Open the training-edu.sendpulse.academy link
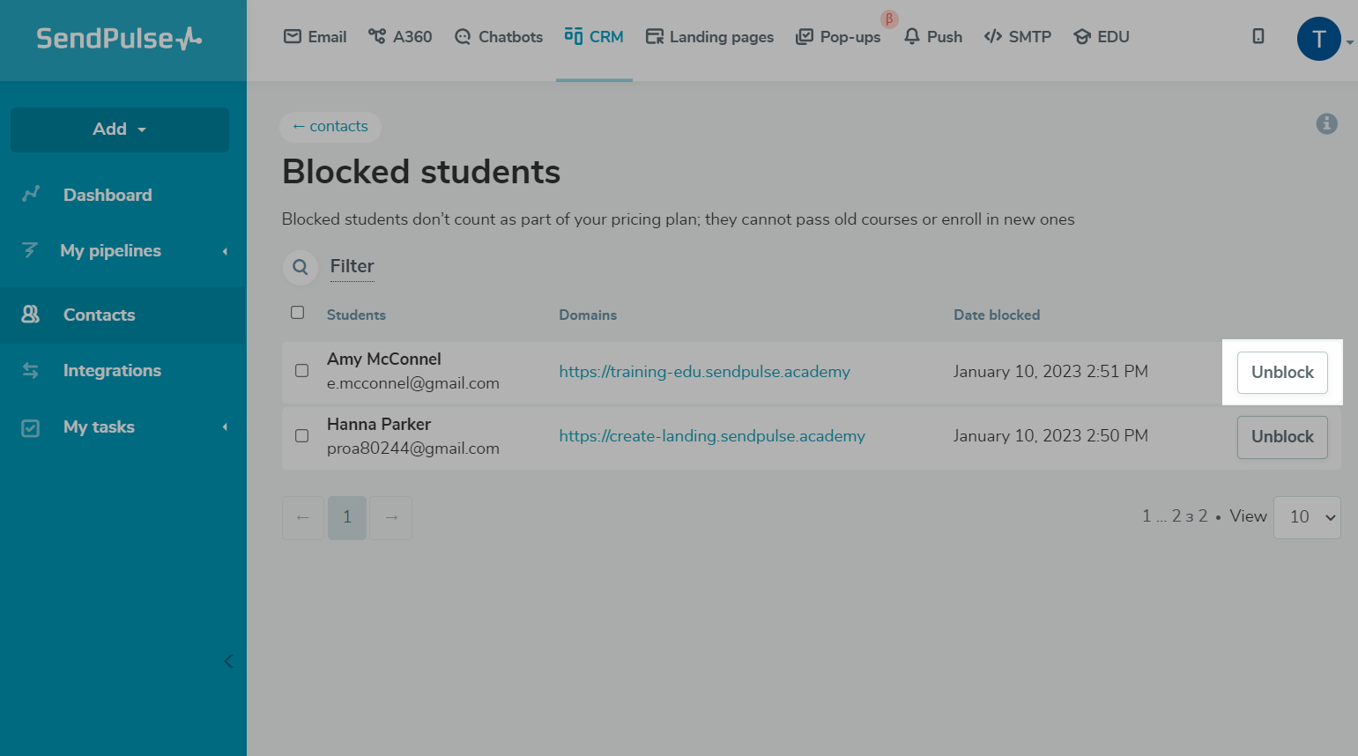 (704, 372)
